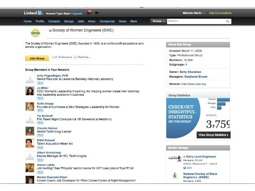The image size is (255, 191).
Task: Open Albert Armstrong's placeholder avatar
Action: (30, 156)
